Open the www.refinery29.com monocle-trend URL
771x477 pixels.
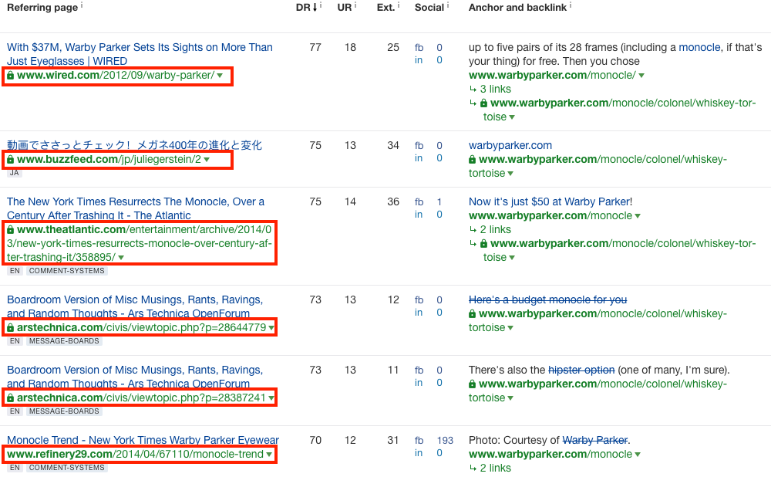135,455
